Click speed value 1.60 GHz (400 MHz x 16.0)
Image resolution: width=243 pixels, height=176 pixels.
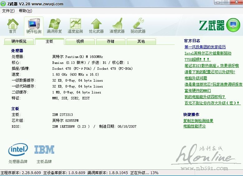click(x=75, y=74)
